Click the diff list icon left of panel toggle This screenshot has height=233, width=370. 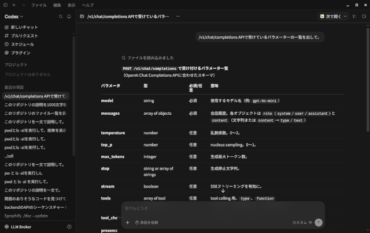(x=354, y=16)
